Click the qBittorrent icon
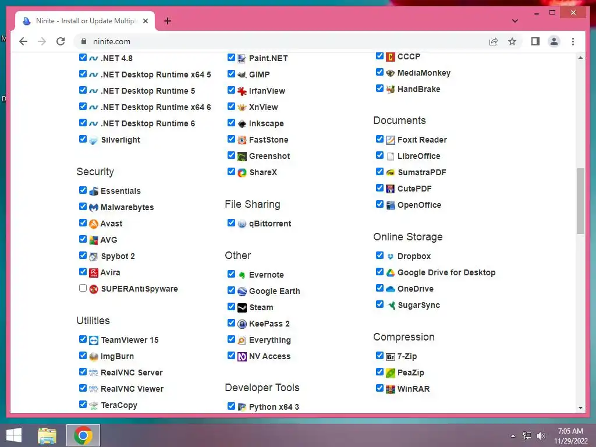Screen dimensions: 596x447 [x=242, y=224]
